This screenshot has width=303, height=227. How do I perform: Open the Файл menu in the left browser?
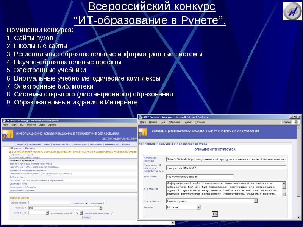(5, 124)
